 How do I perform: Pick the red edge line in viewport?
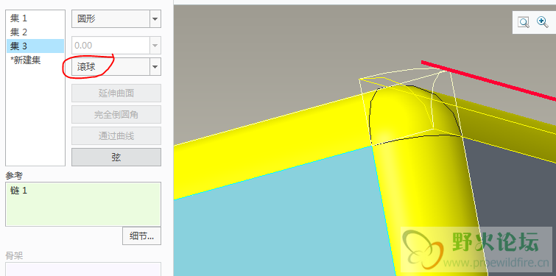pos(489,80)
